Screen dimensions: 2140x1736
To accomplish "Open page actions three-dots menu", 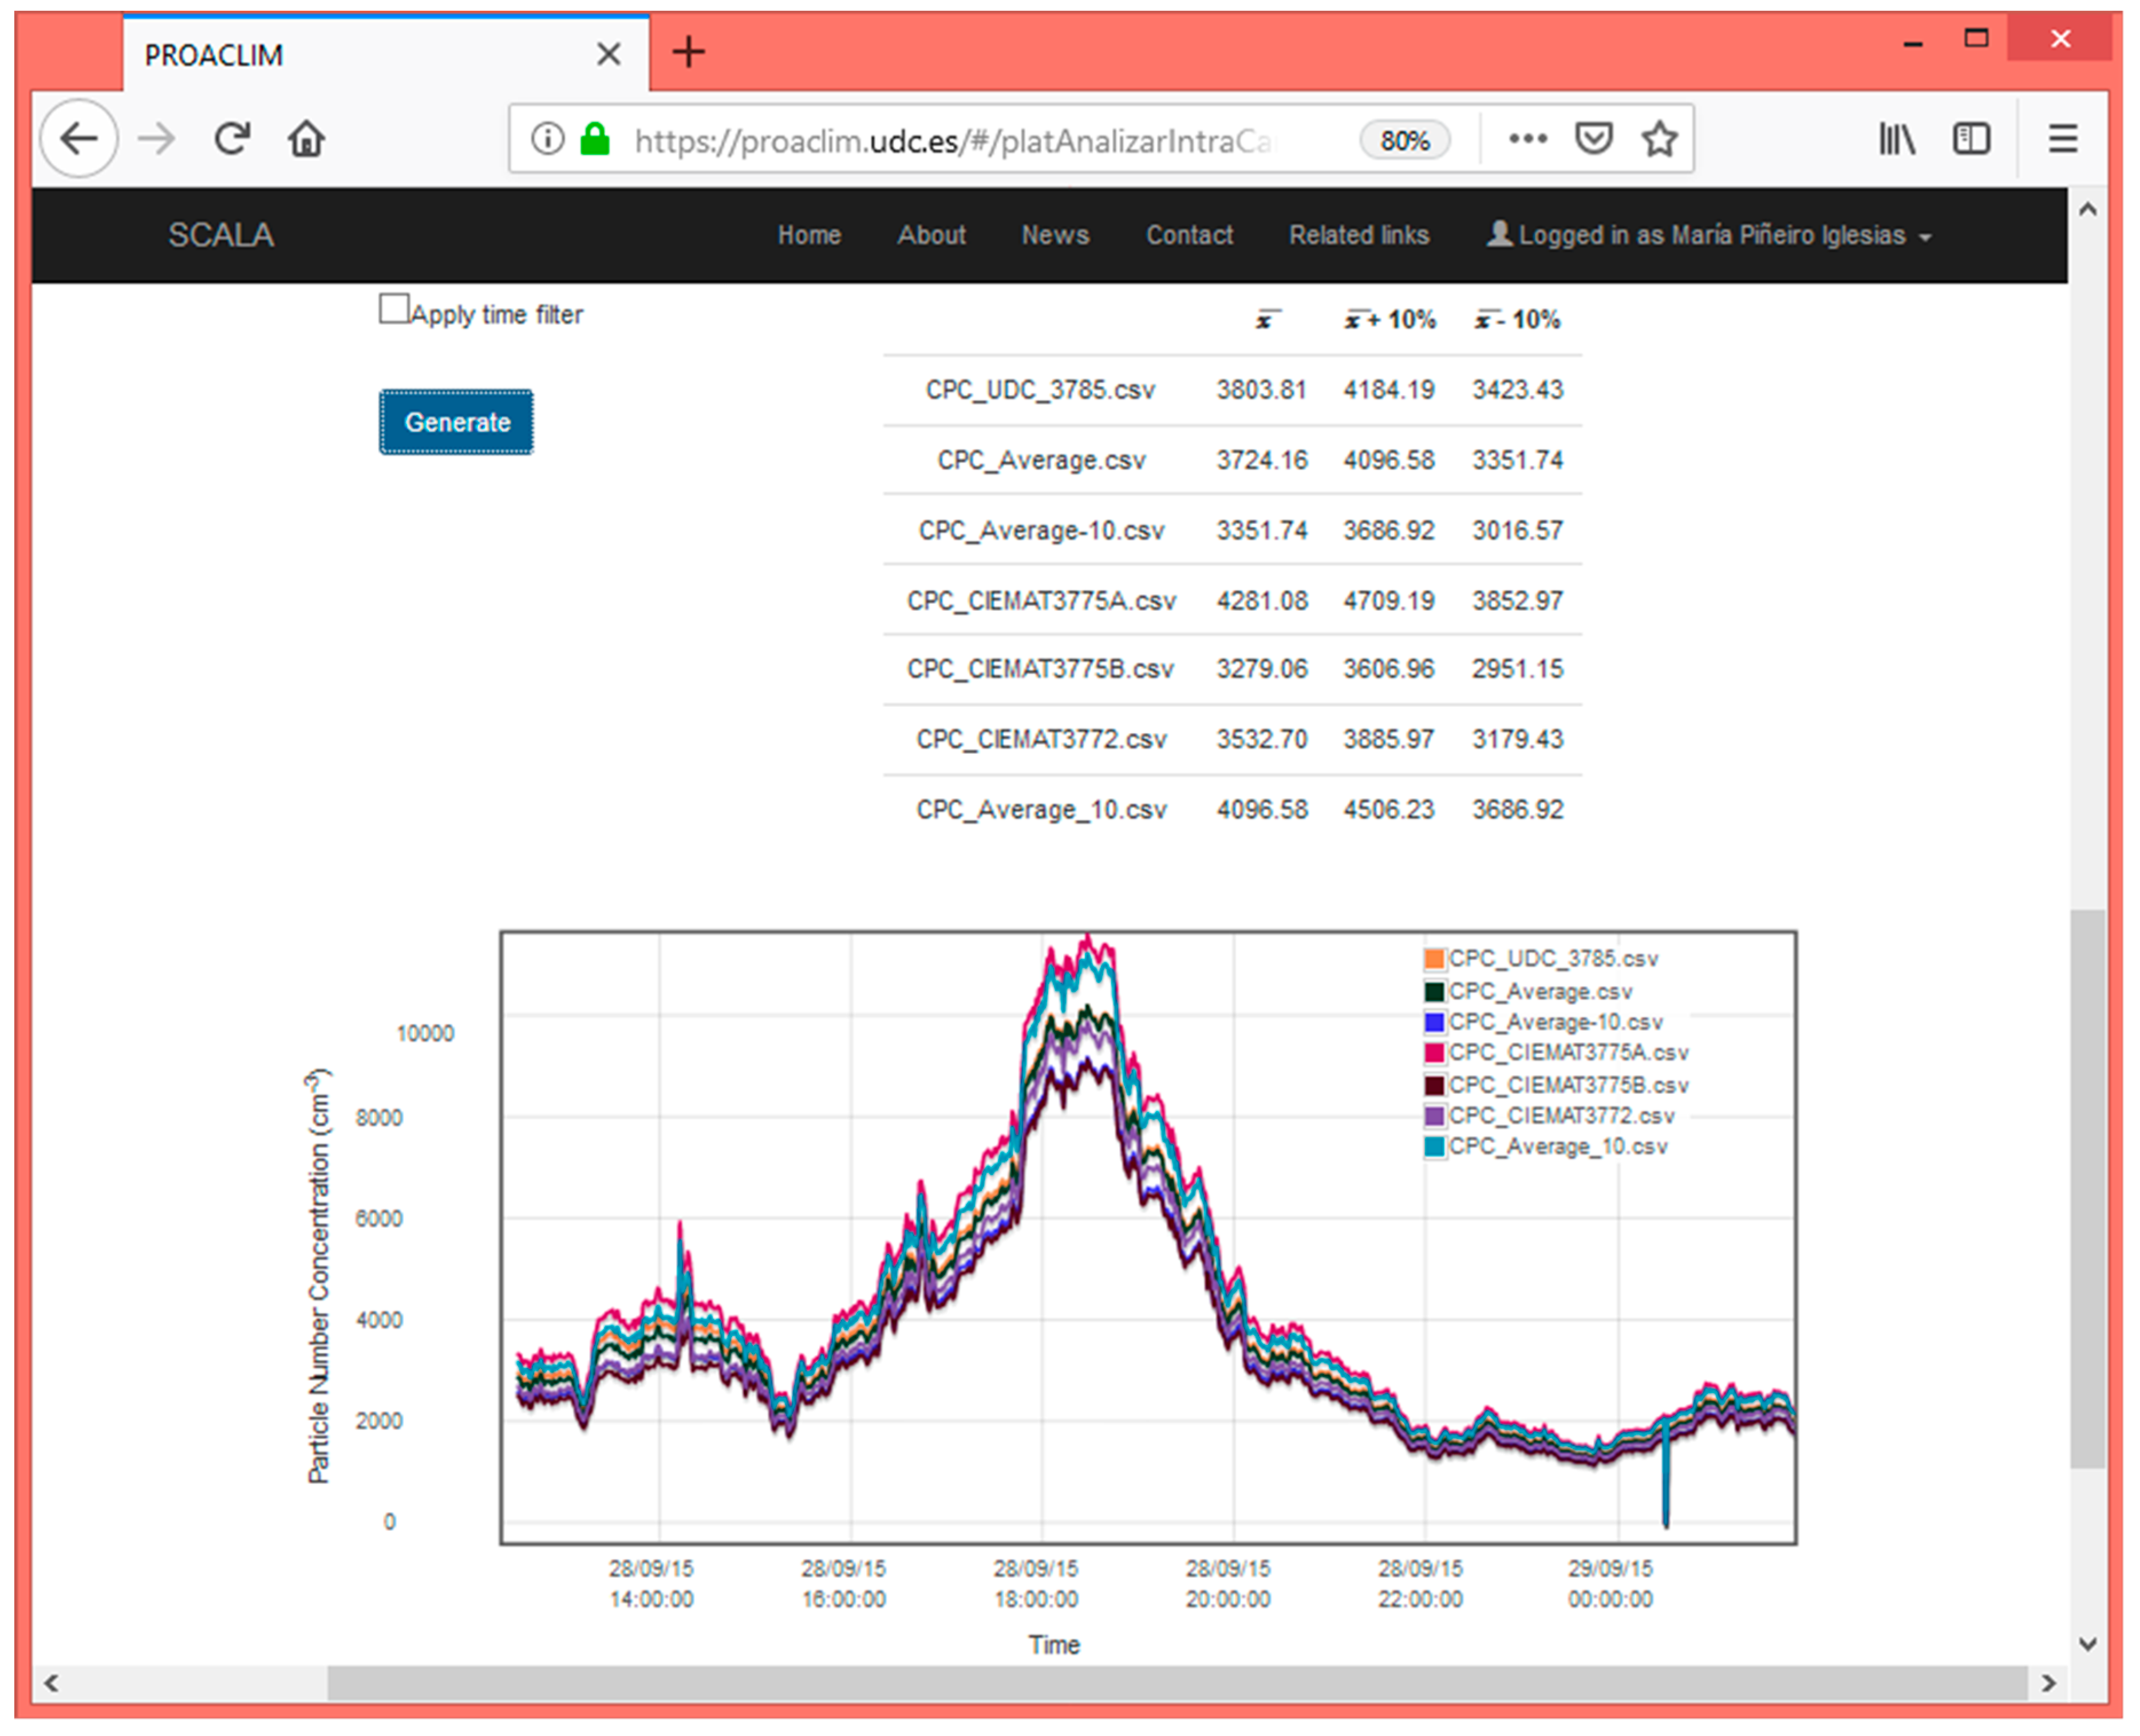I will click(1527, 138).
